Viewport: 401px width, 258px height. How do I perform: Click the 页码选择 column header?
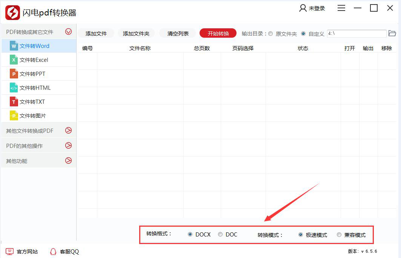[243, 48]
